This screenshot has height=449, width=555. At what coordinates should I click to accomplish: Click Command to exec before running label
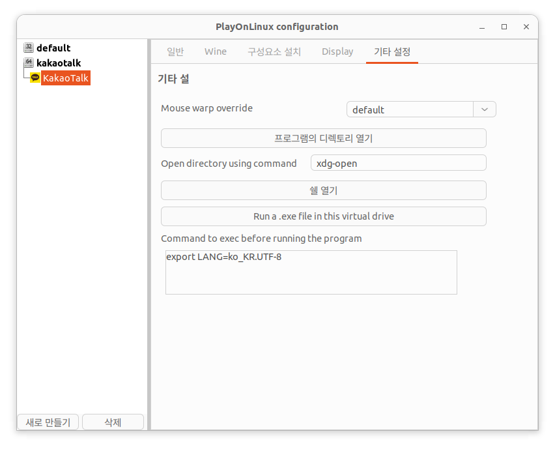coord(261,239)
